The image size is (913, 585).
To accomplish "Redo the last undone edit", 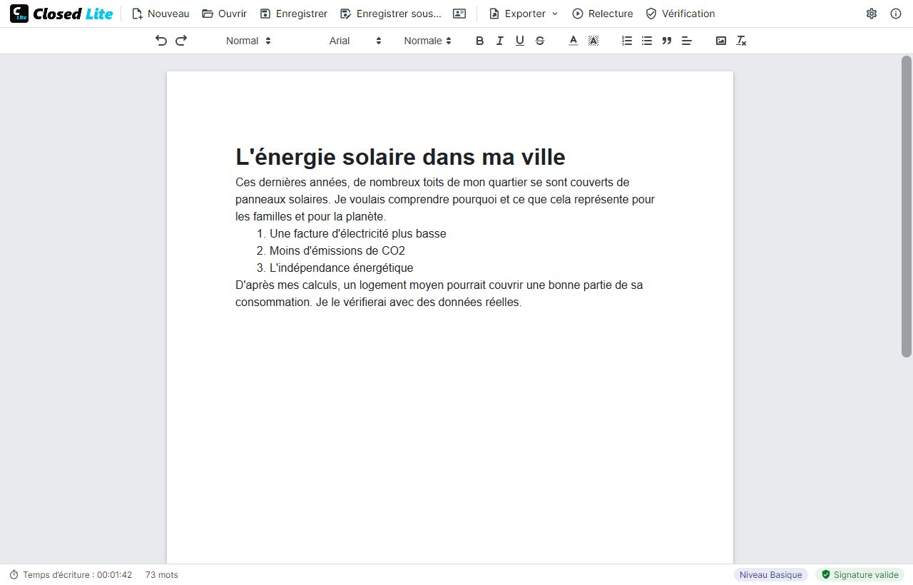I will pyautogui.click(x=181, y=41).
